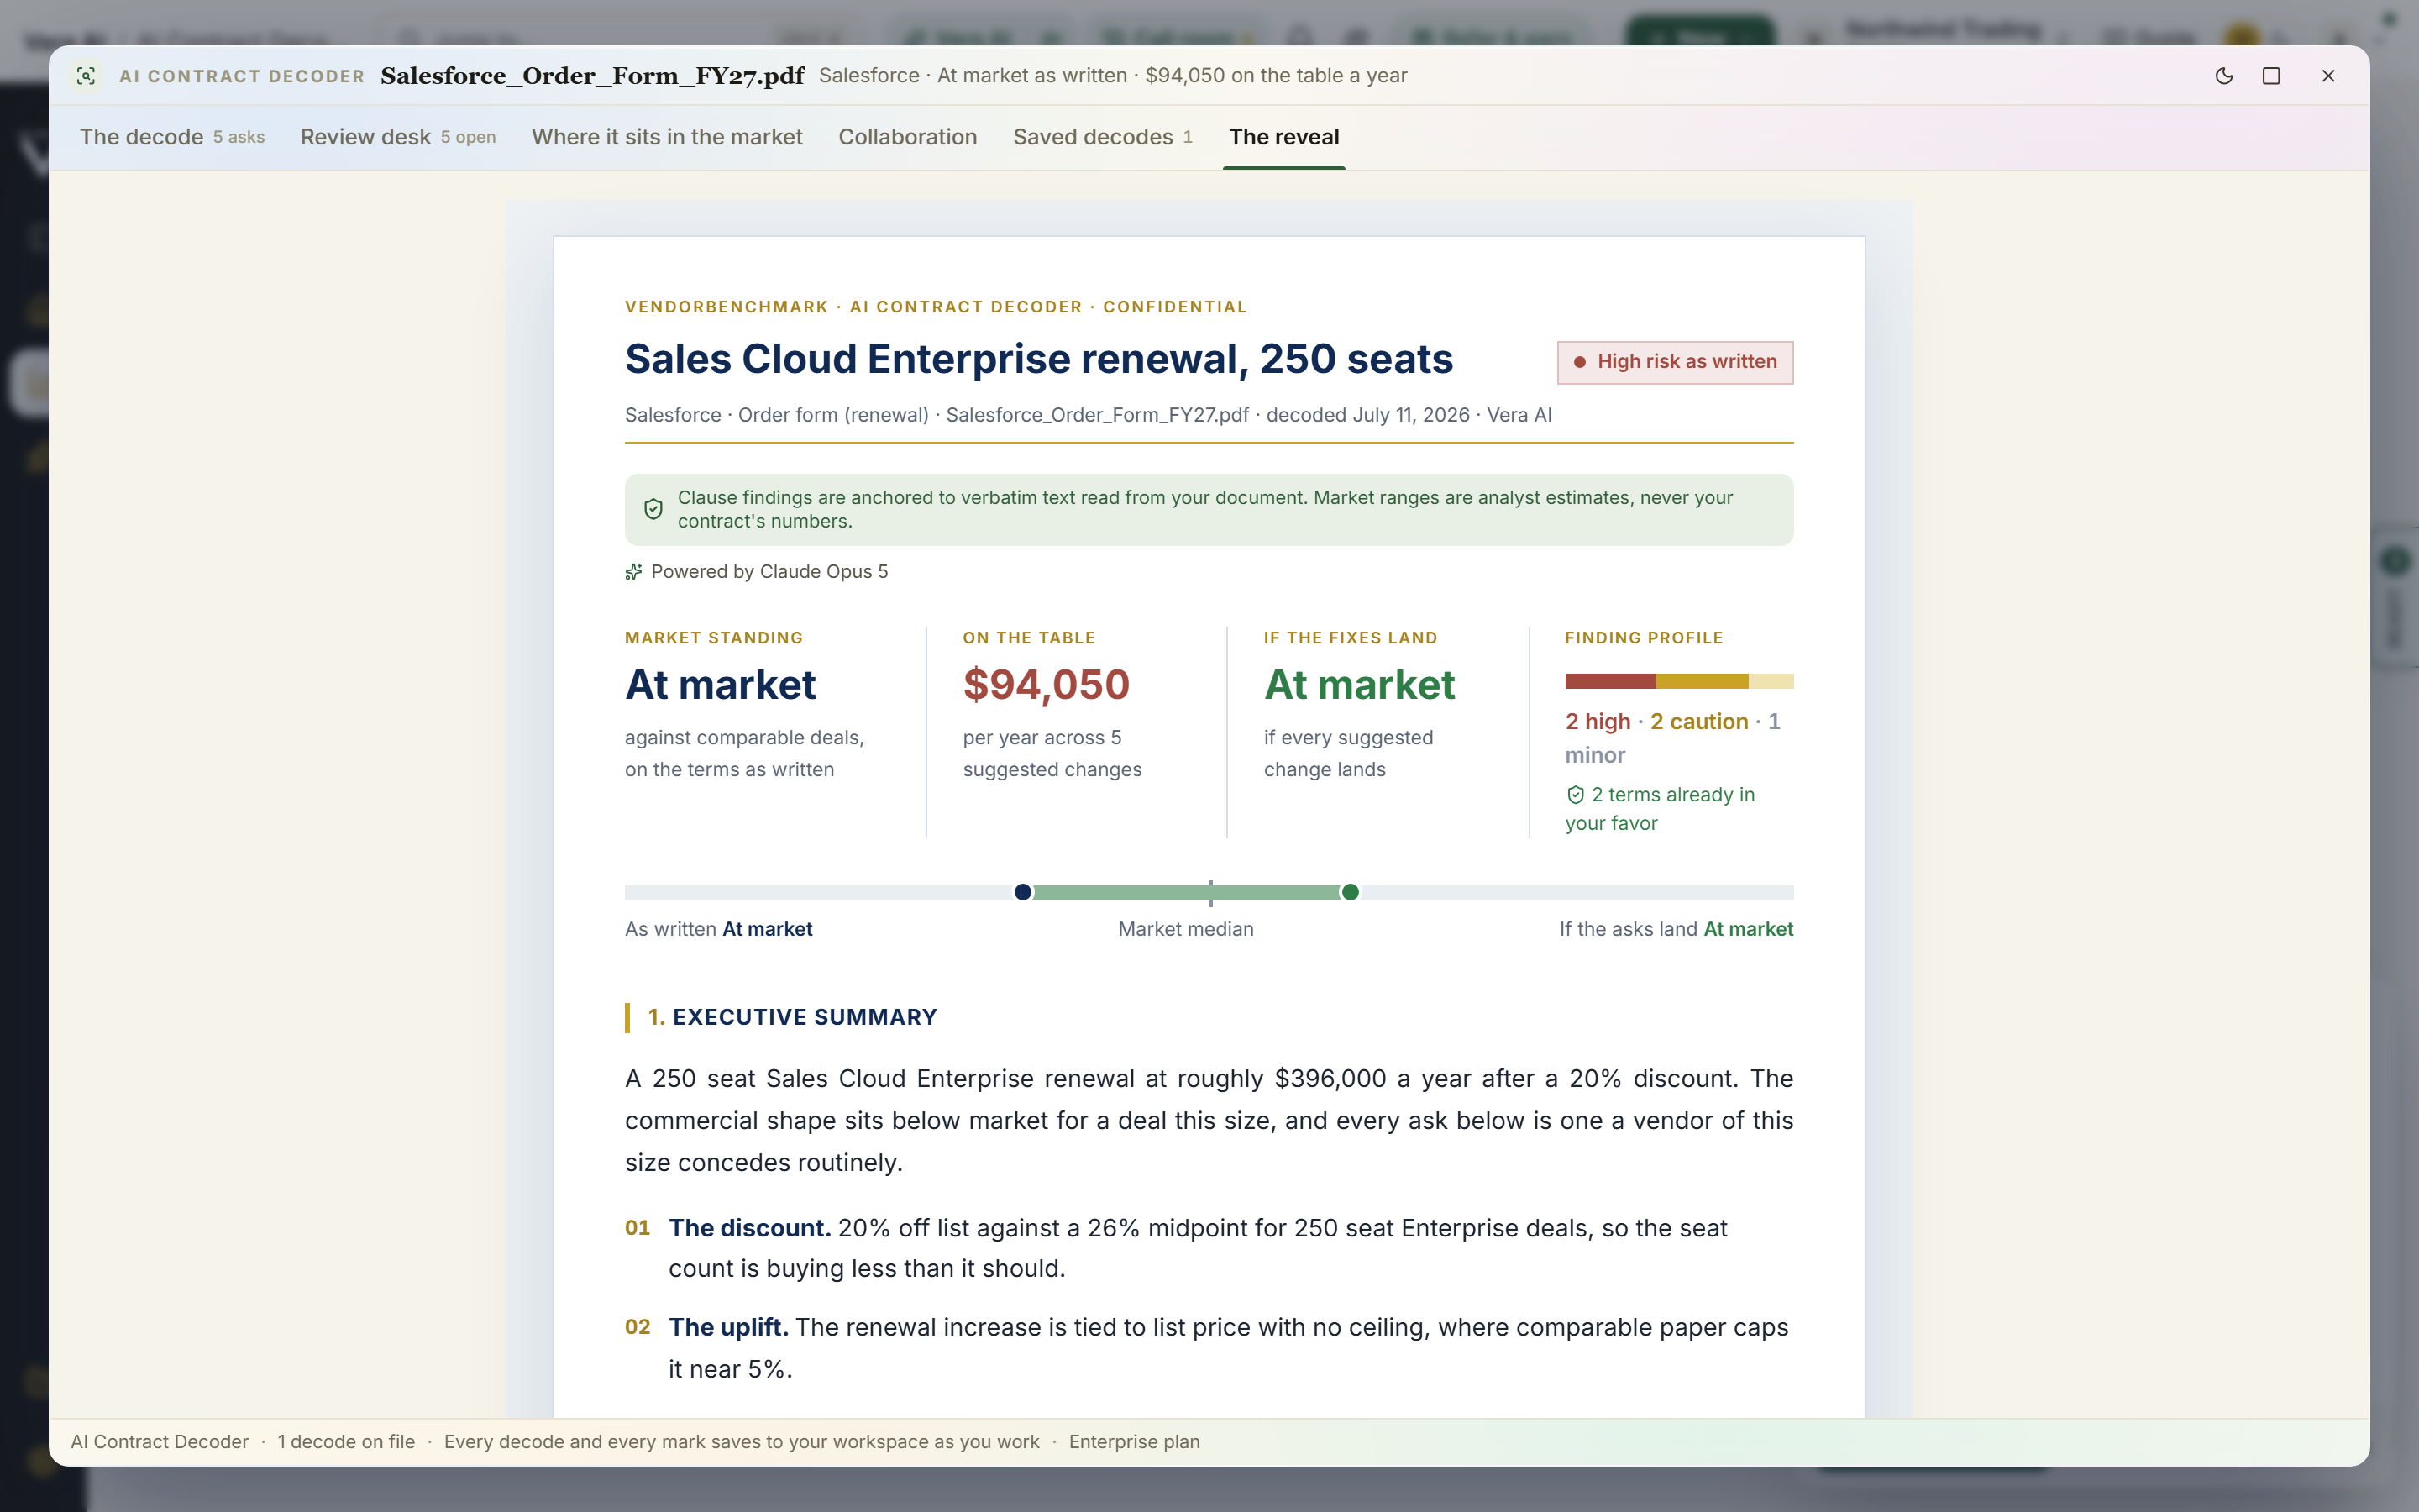Click the AI Contract Decoder scan icon

pos(86,76)
